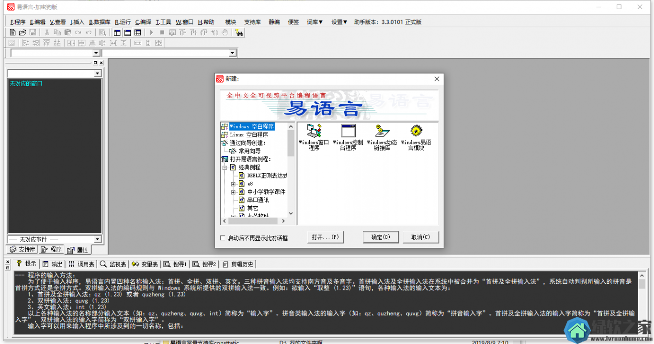Image resolution: width=654 pixels, height=344 pixels.
Task: Click the binoculars search help icon
Action: pos(239,33)
